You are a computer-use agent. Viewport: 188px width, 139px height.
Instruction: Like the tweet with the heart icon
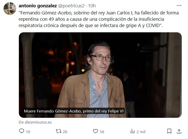[x=96, y=131]
